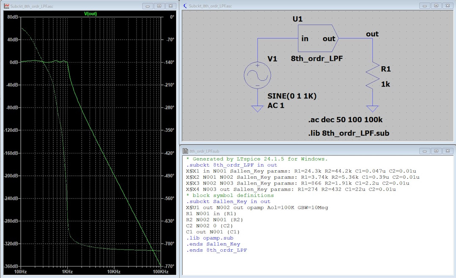Click the ground symbol below V1

(257, 109)
